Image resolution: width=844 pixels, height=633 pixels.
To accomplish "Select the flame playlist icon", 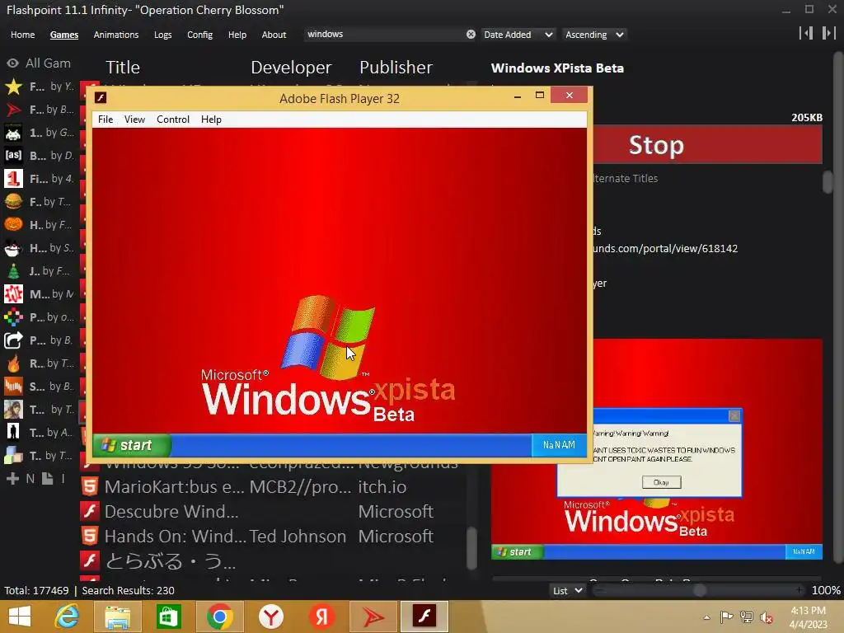I will point(13,363).
